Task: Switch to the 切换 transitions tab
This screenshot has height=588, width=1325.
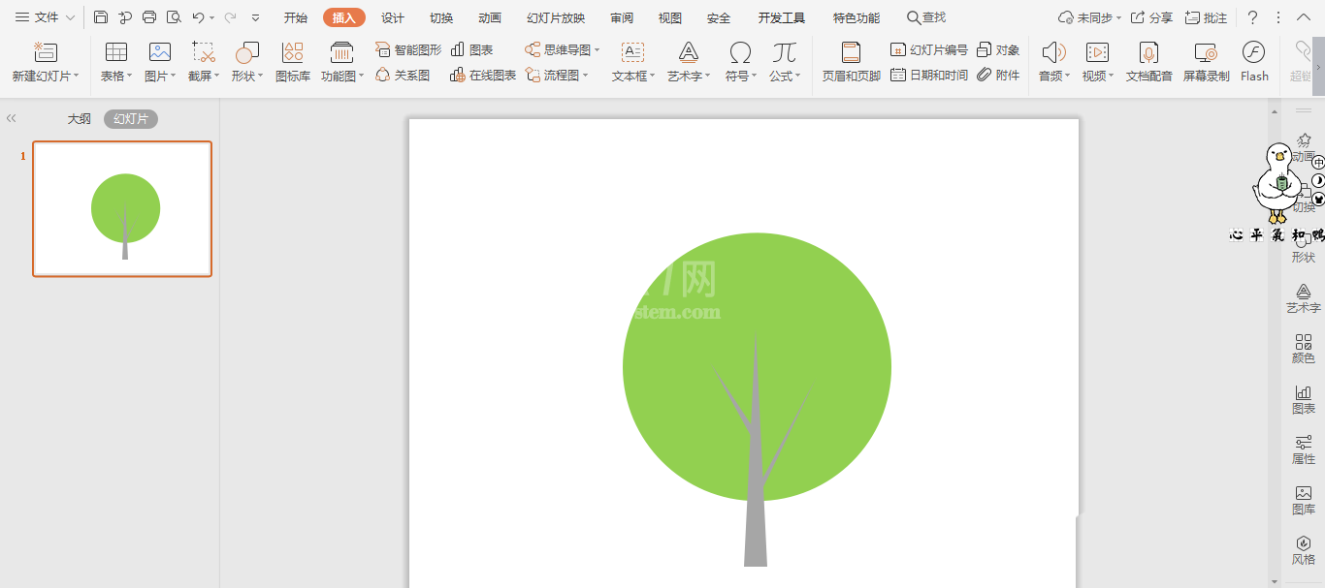Action: click(441, 17)
